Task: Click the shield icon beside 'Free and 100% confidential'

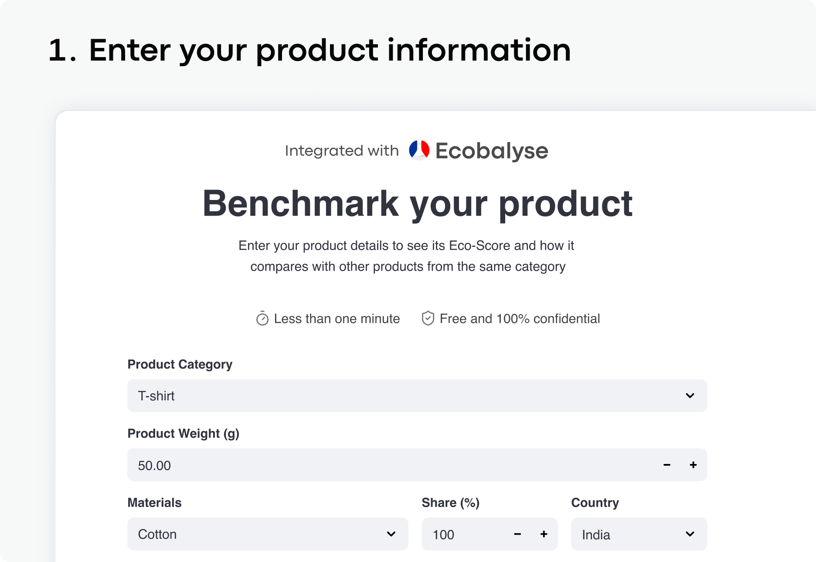Action: click(x=428, y=318)
